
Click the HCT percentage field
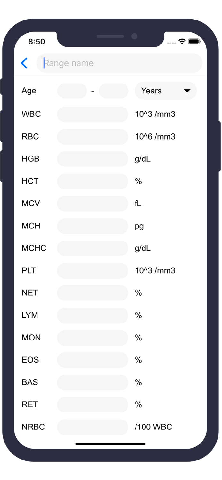point(92,181)
